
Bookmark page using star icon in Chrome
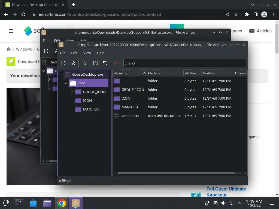[x=236, y=14]
